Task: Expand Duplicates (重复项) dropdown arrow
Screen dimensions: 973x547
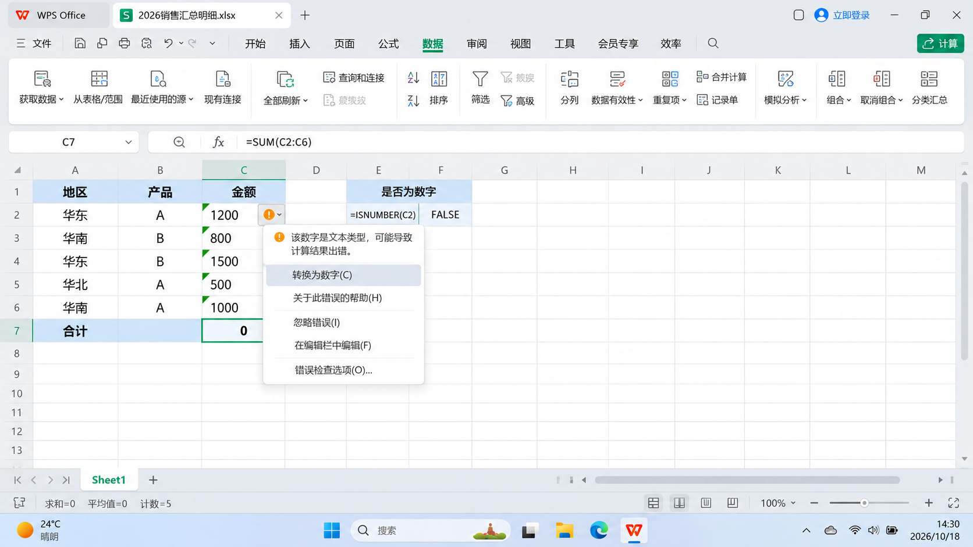Action: tap(684, 100)
